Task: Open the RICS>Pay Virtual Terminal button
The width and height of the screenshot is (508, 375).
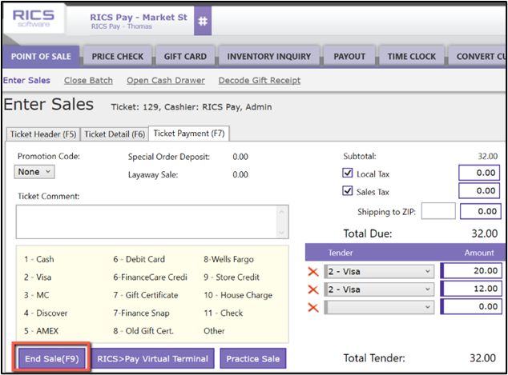Action: coord(152,358)
